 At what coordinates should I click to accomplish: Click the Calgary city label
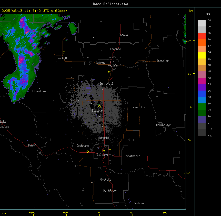click(x=103, y=155)
